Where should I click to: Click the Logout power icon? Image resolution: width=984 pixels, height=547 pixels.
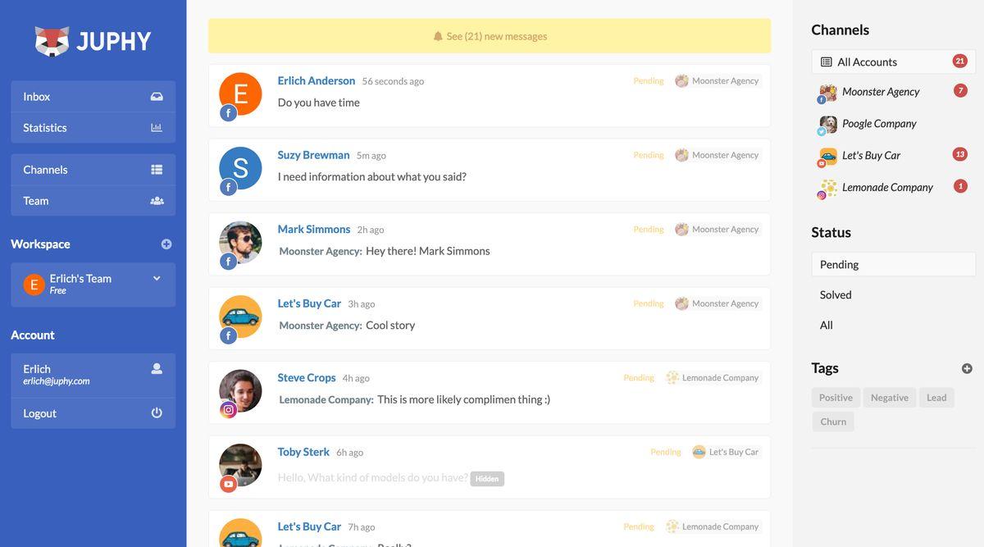point(157,413)
